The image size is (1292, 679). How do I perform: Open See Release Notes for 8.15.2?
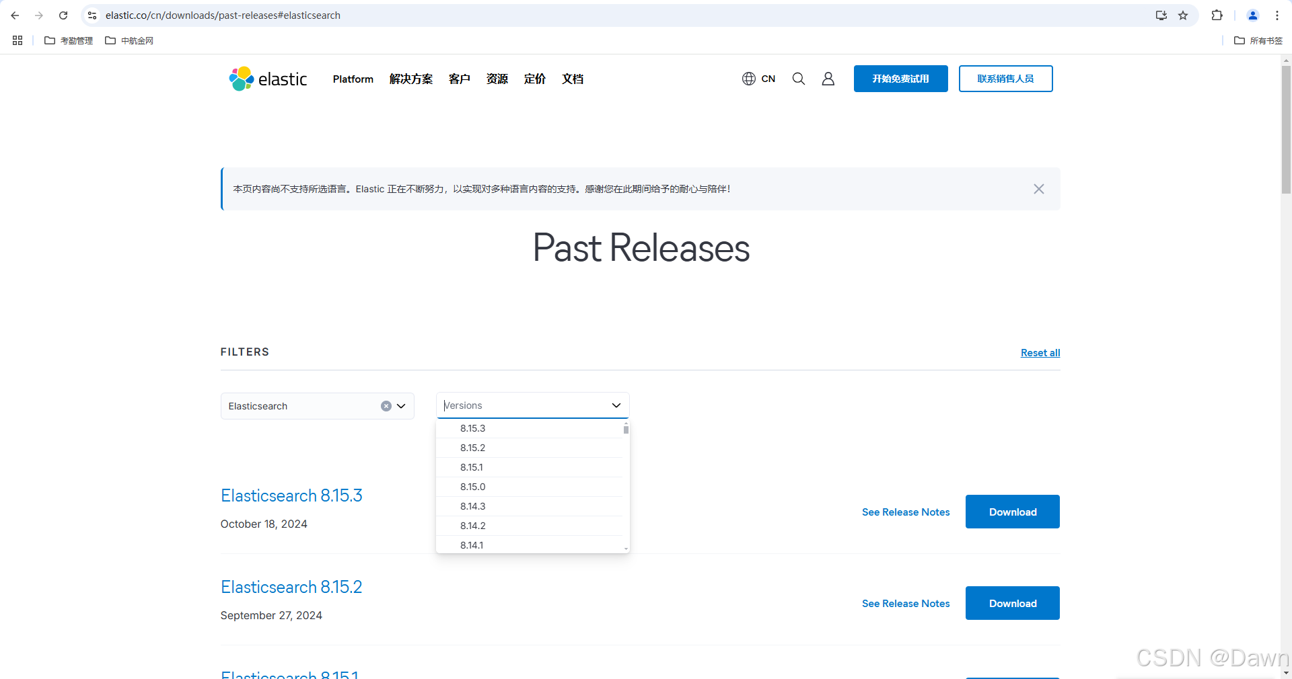[x=905, y=603]
